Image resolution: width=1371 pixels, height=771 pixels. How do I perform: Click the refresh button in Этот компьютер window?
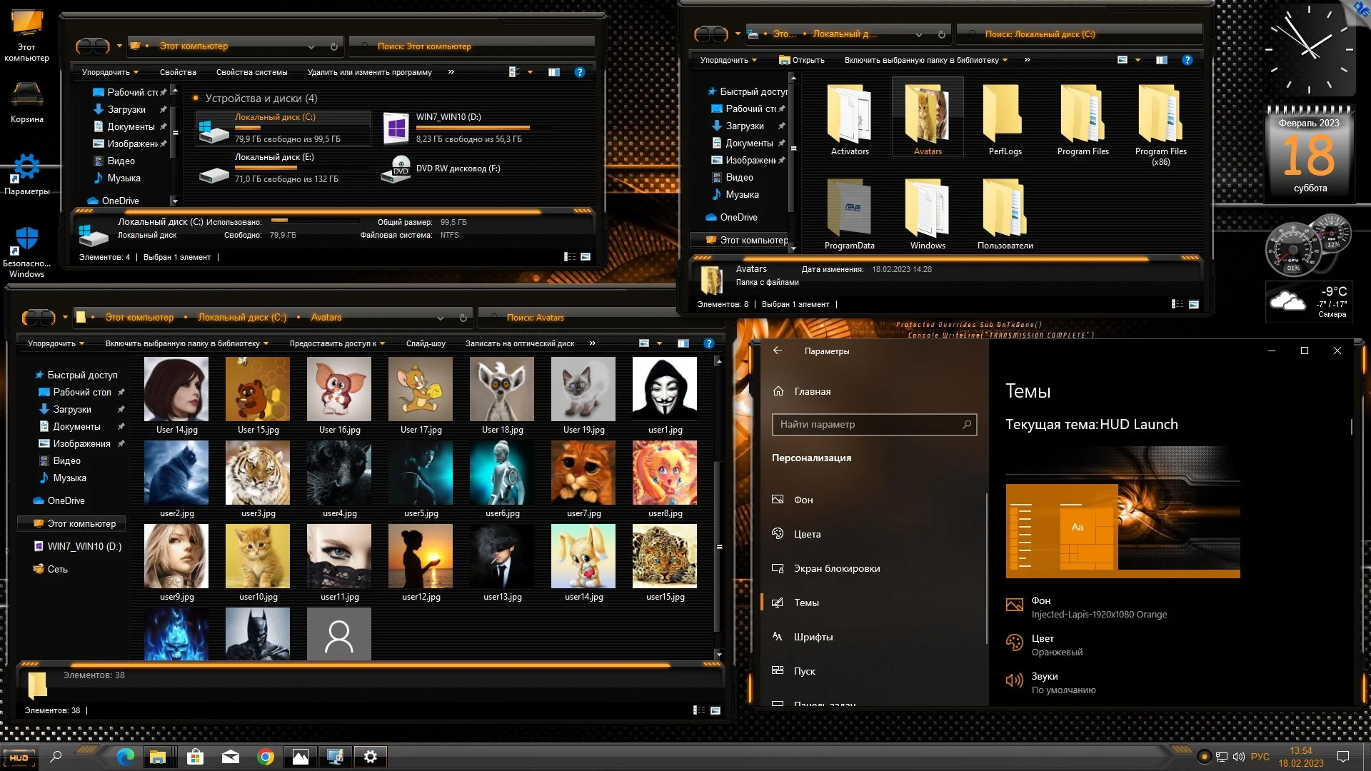point(333,46)
